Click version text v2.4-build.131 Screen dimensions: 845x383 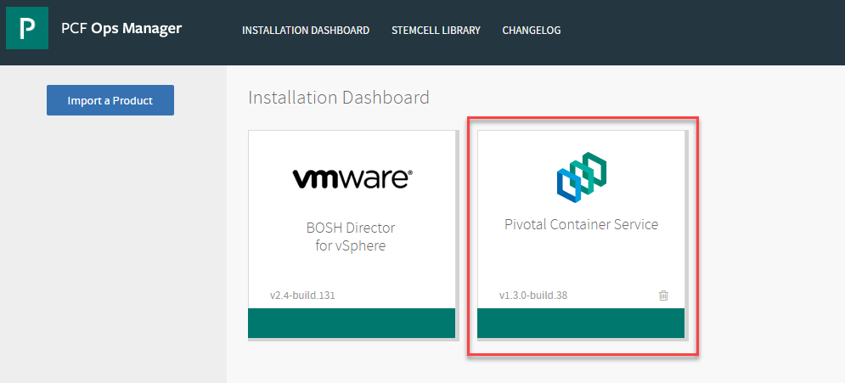click(x=302, y=296)
